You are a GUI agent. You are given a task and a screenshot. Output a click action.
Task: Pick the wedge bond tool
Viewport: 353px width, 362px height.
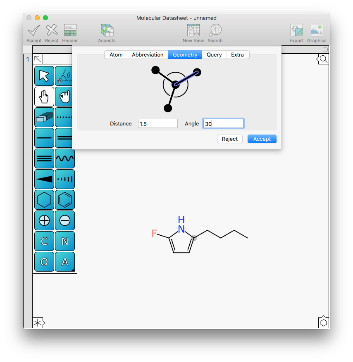(x=44, y=179)
